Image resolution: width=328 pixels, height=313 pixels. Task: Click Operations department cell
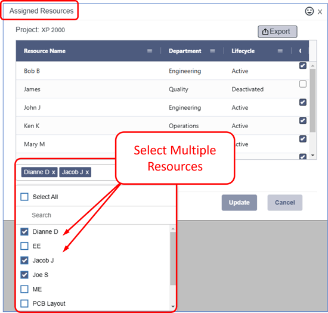184,126
